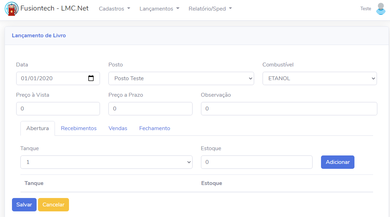Focus the Observação input field
Screen dimensions: 390x217
(289, 109)
